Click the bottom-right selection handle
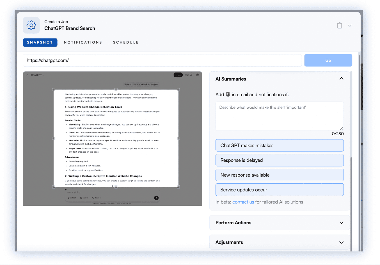This screenshot has height=265, width=380. tap(178, 187)
